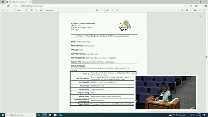The image size is (208, 117).
Task: Select the Erase tool
Action: [27, 10]
